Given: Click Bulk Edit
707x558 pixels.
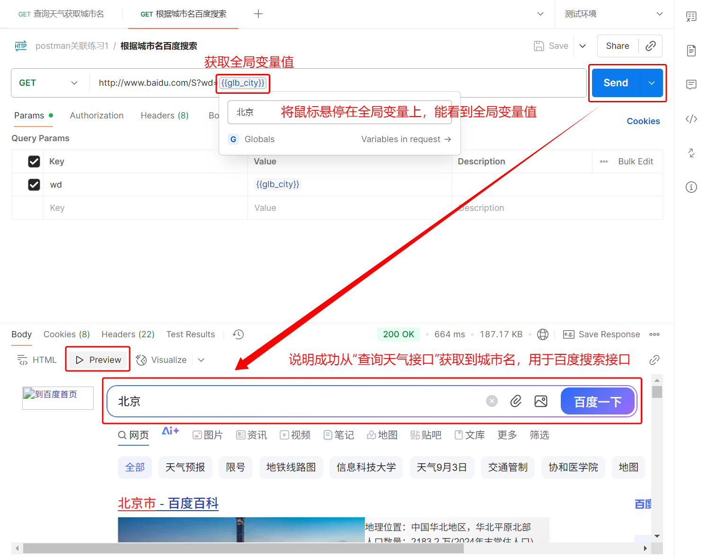Looking at the screenshot, I should pyautogui.click(x=636, y=162).
